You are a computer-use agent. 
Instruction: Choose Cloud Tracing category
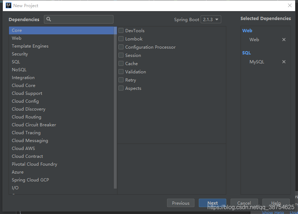(x=61, y=133)
